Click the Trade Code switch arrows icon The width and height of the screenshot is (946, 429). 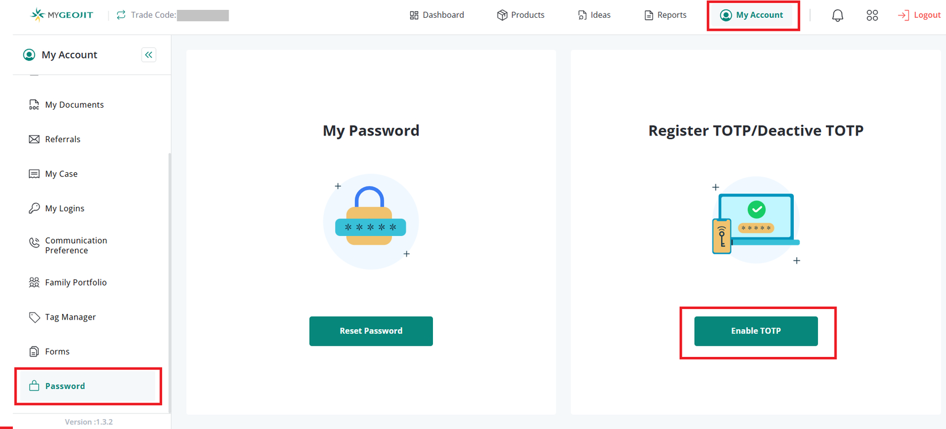(121, 15)
